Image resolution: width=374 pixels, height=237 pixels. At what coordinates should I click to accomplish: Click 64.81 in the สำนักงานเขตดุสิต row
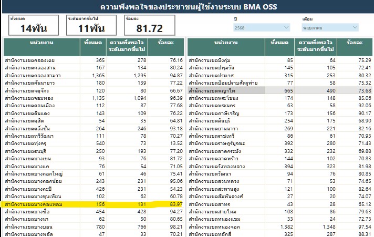click(x=176, y=121)
